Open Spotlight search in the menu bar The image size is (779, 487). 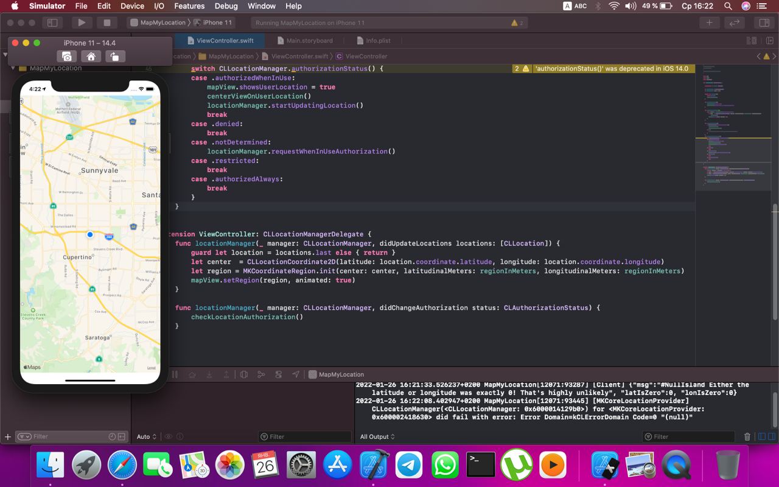(728, 6)
